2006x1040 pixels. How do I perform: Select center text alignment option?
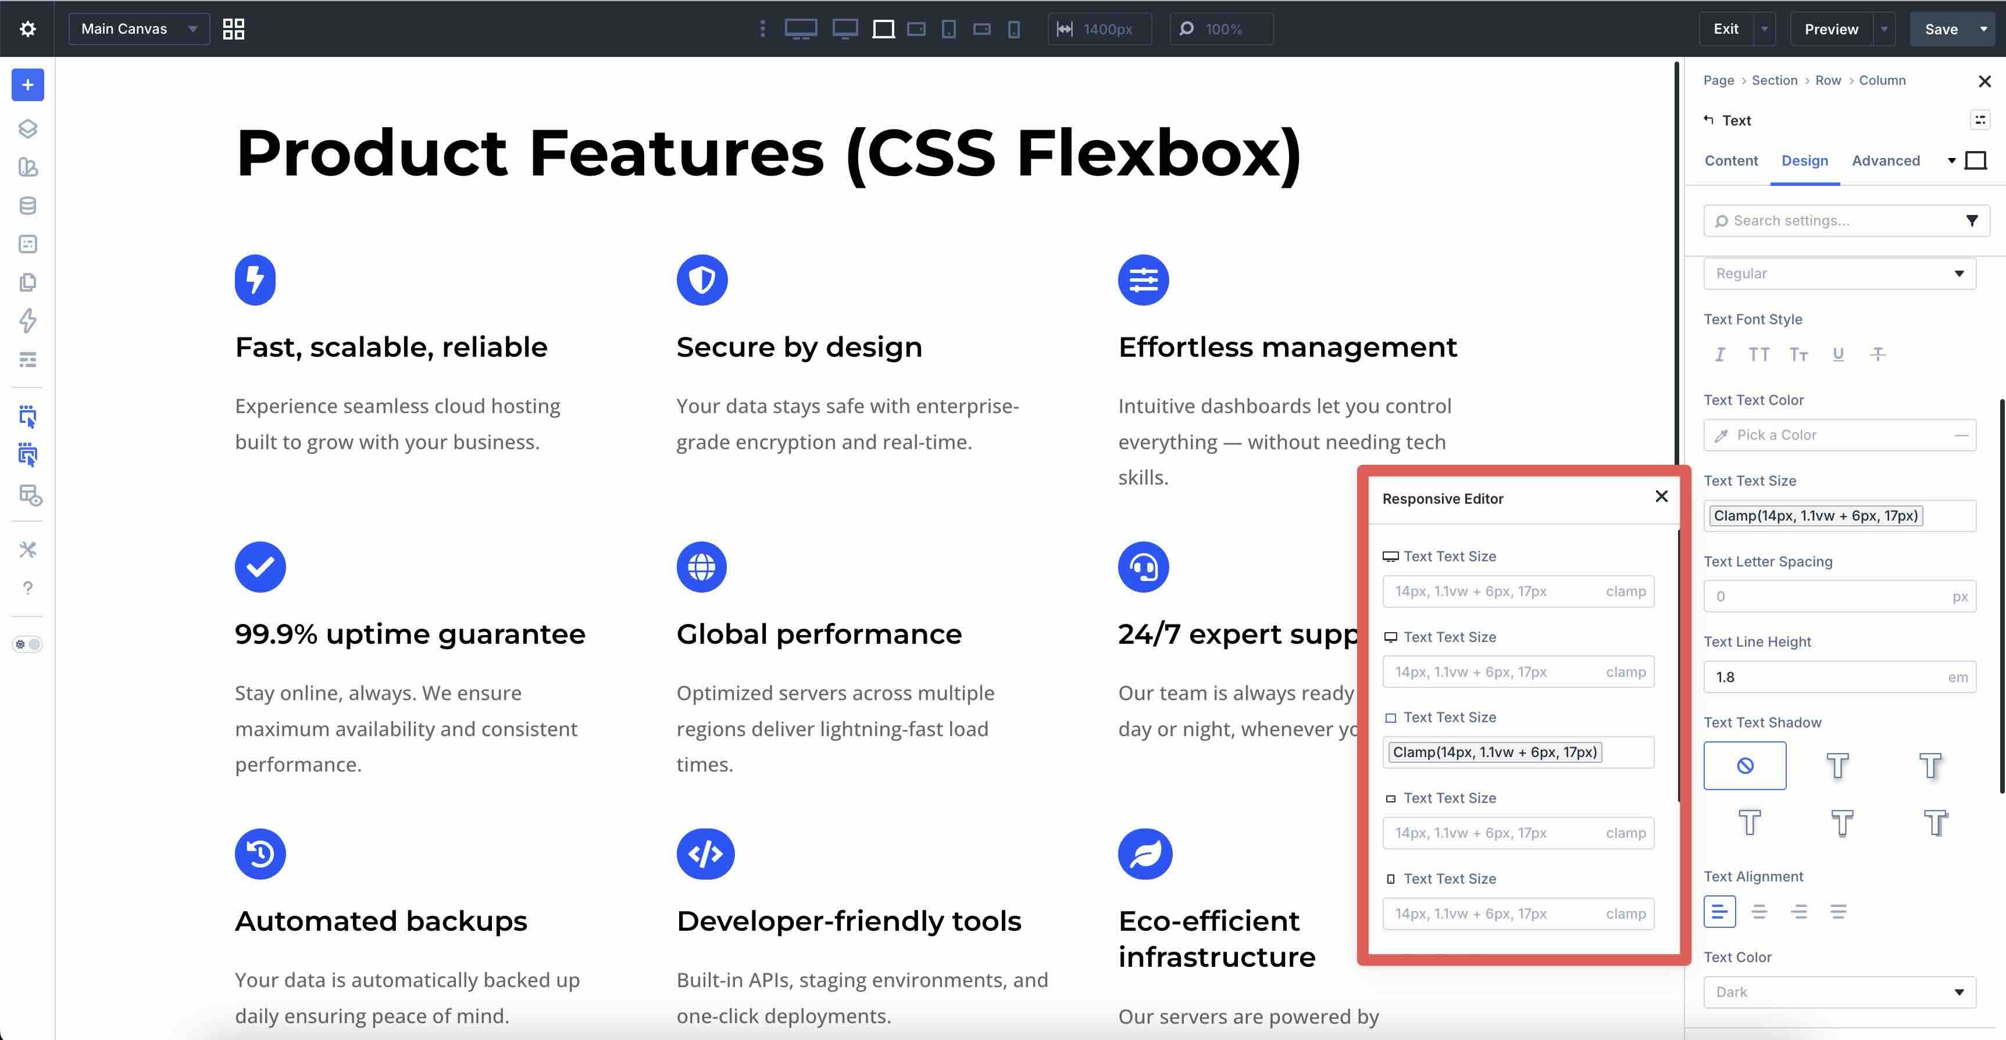[x=1759, y=912]
